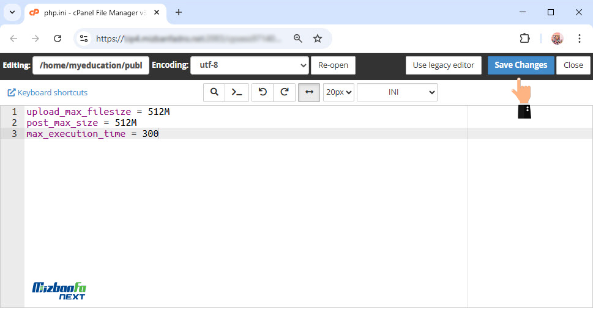
Task: Bookmark this page with the star icon
Action: [x=318, y=38]
